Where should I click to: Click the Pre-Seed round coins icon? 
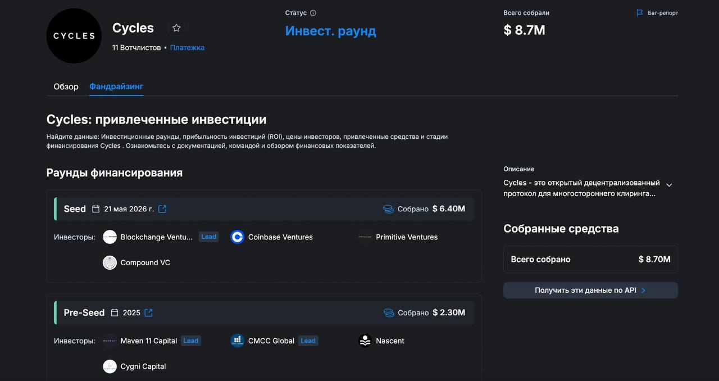(x=389, y=313)
